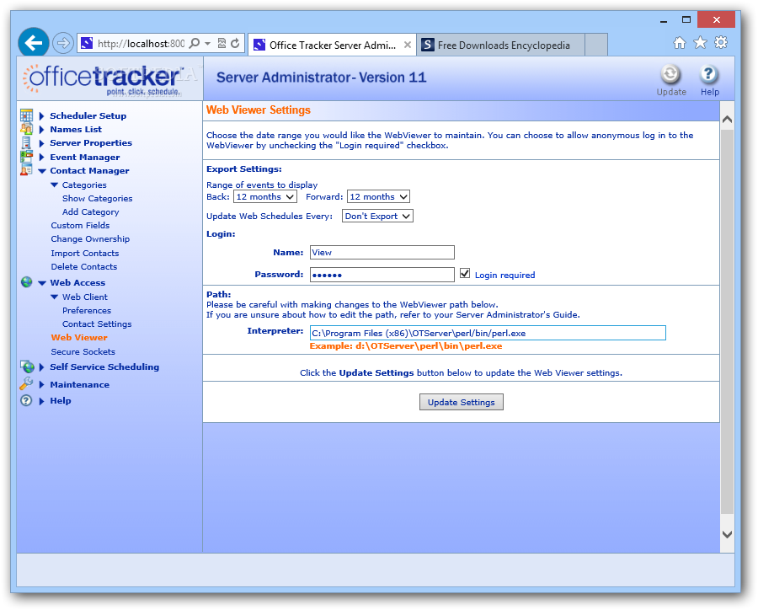758x610 pixels.
Task: Click the browser address bar URL
Action: (141, 44)
